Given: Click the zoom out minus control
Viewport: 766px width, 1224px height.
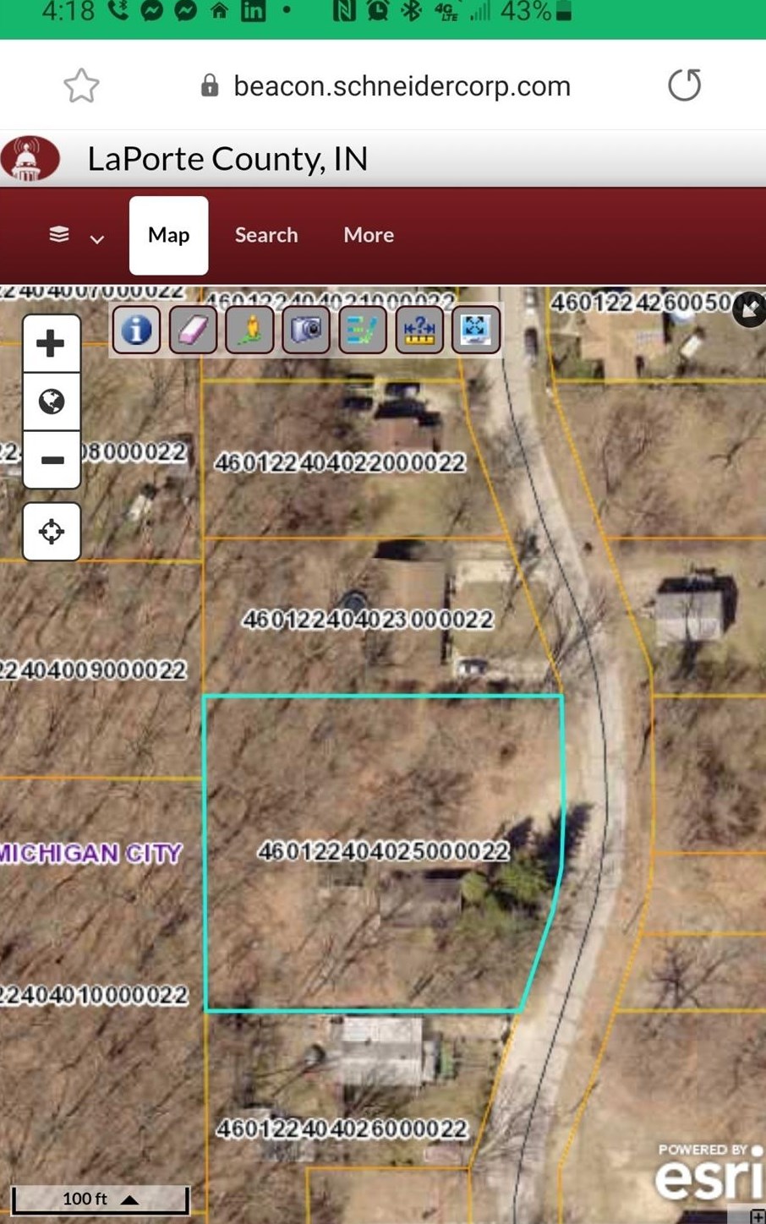Looking at the screenshot, I should [52, 460].
